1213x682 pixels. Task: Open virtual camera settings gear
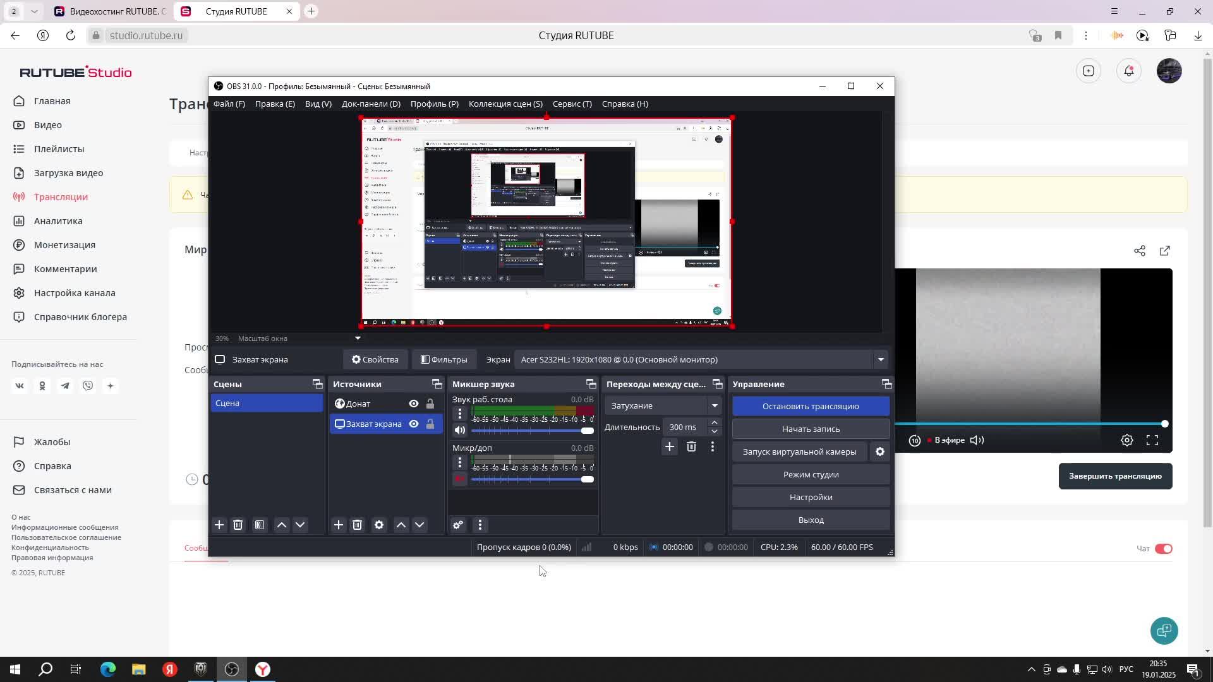pos(880,452)
